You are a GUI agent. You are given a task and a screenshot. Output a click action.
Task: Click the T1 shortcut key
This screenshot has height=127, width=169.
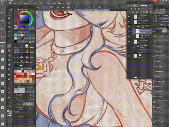(x=2, y=51)
